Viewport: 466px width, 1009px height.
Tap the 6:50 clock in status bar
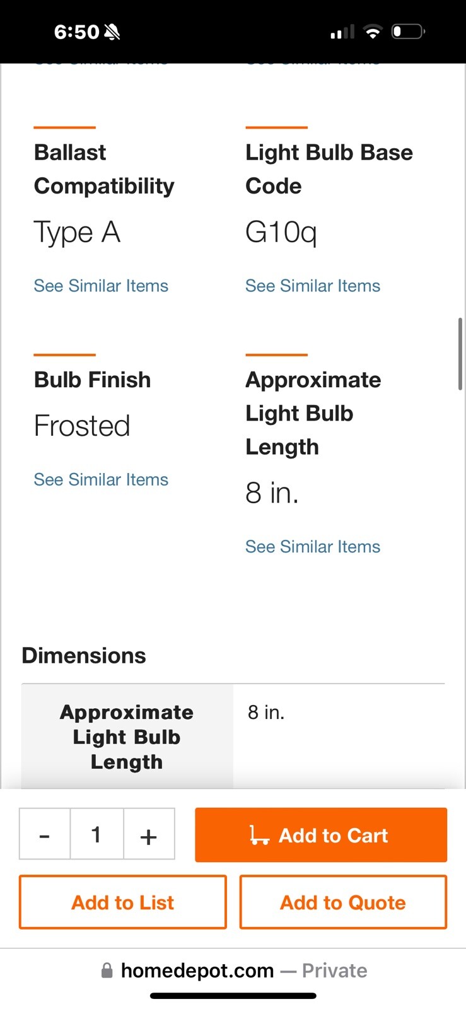coord(77,32)
